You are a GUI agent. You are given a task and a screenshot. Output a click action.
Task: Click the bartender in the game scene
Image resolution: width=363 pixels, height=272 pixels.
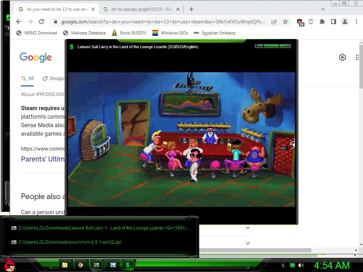(x=210, y=135)
